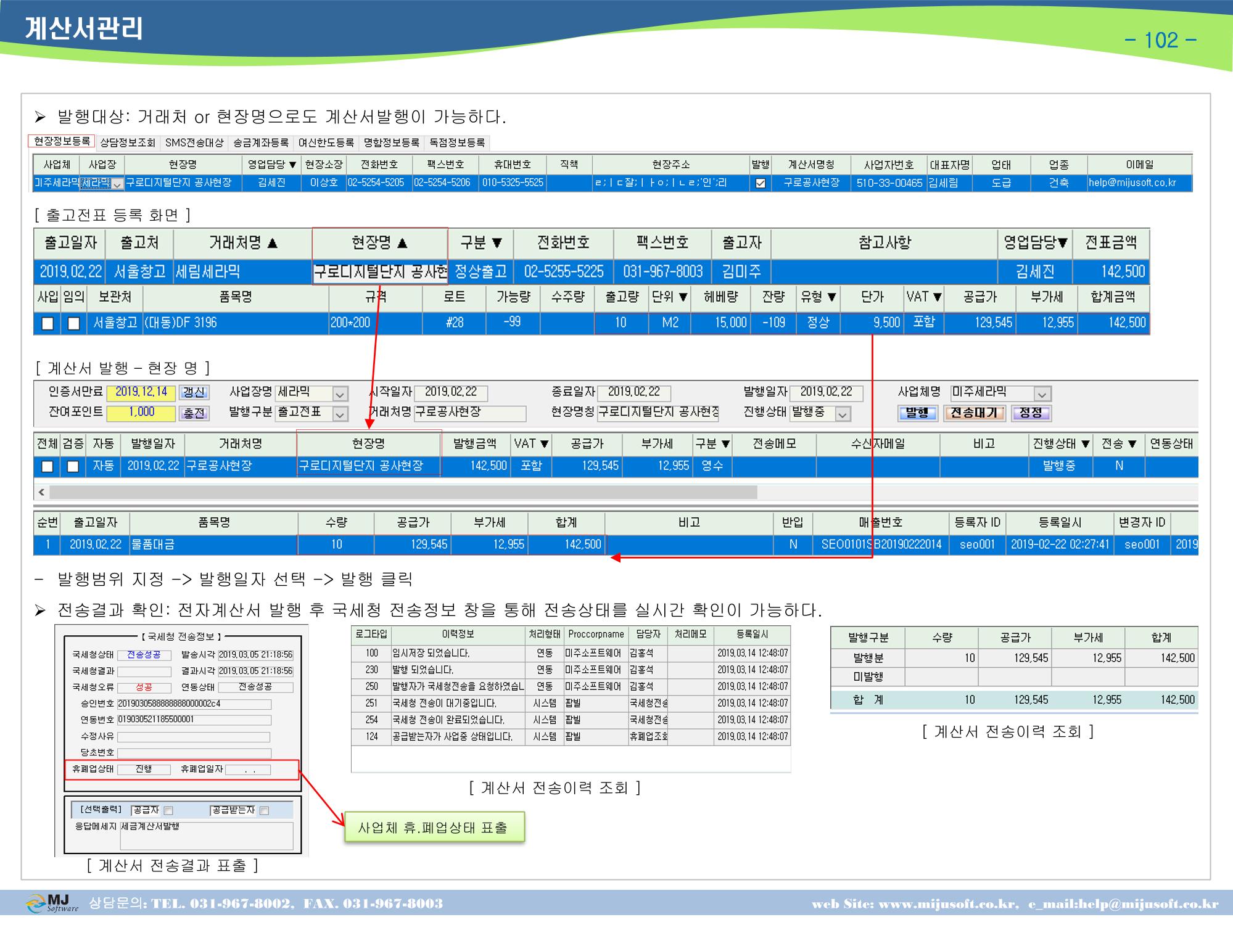Click the 종료일자 date field

pyautogui.click(x=634, y=392)
